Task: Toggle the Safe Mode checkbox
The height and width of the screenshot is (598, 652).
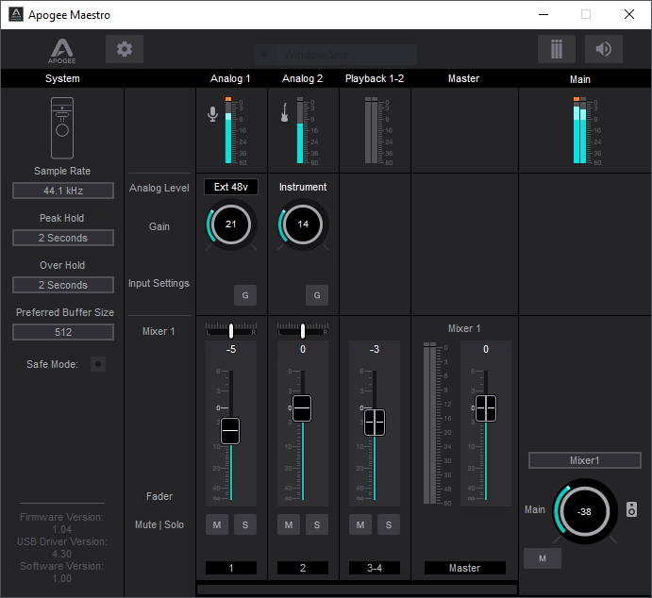Action: [x=97, y=364]
